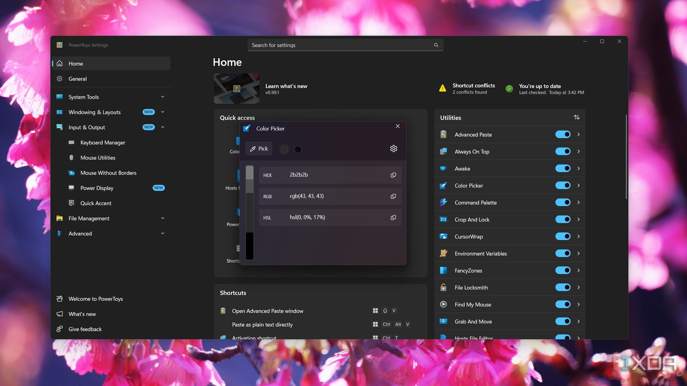Select the dark navy history swatch
This screenshot has width=687, height=386.
(298, 149)
